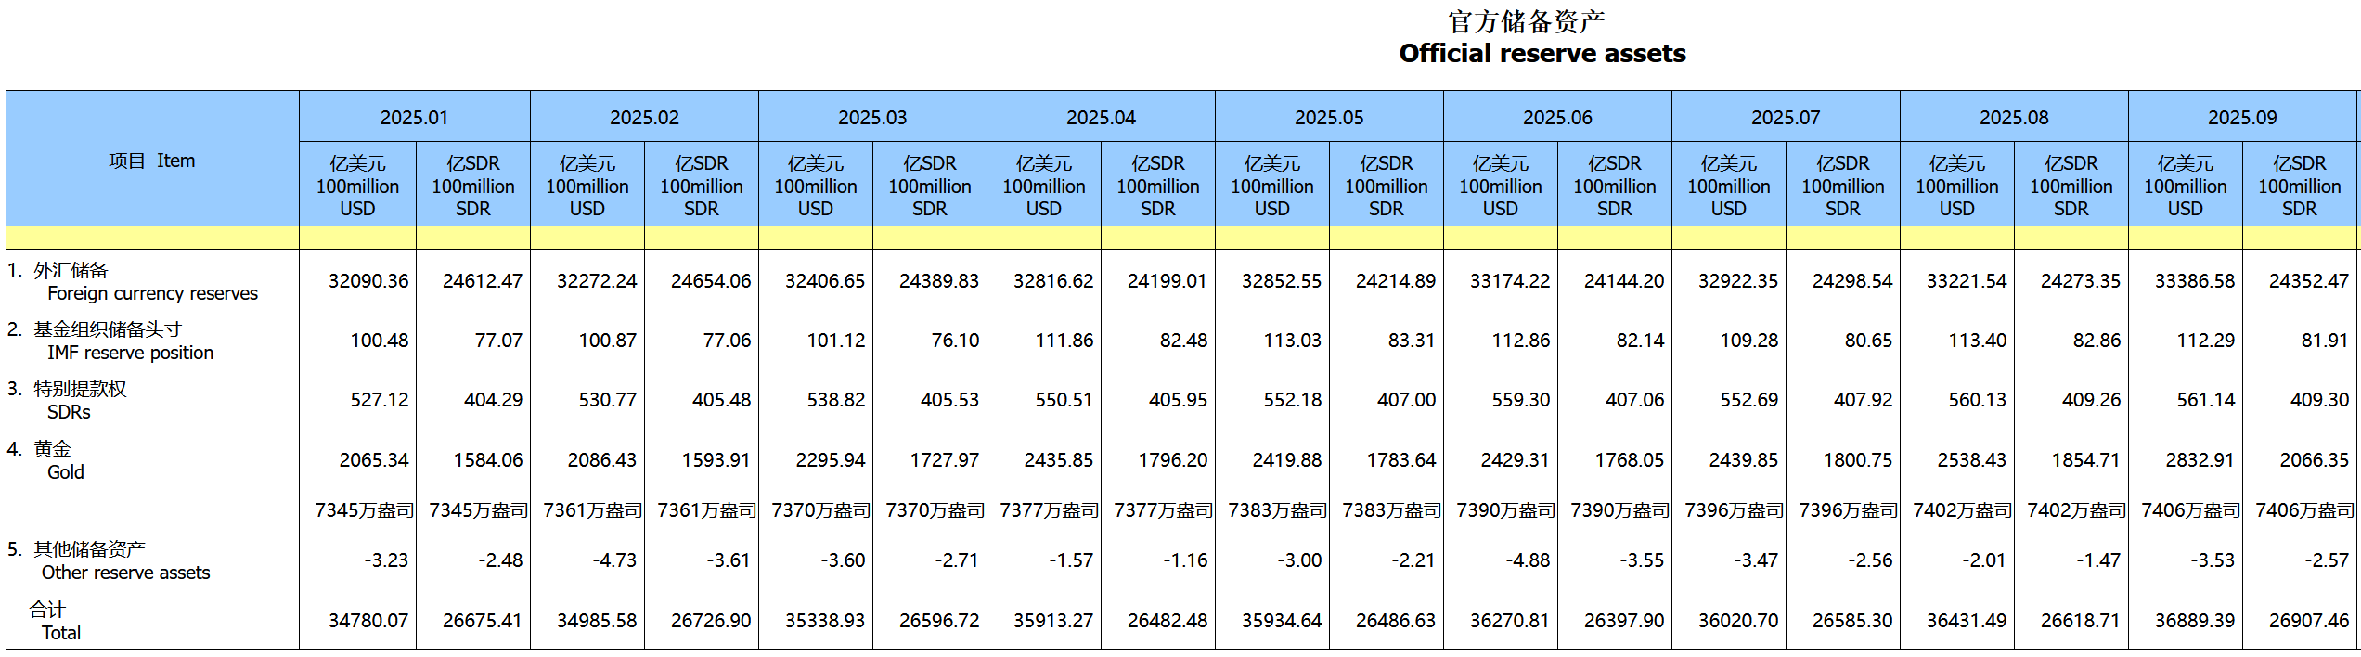Viewport: 2361px width, 657px height.
Task: Select the 2025.01 column header
Action: [x=414, y=118]
